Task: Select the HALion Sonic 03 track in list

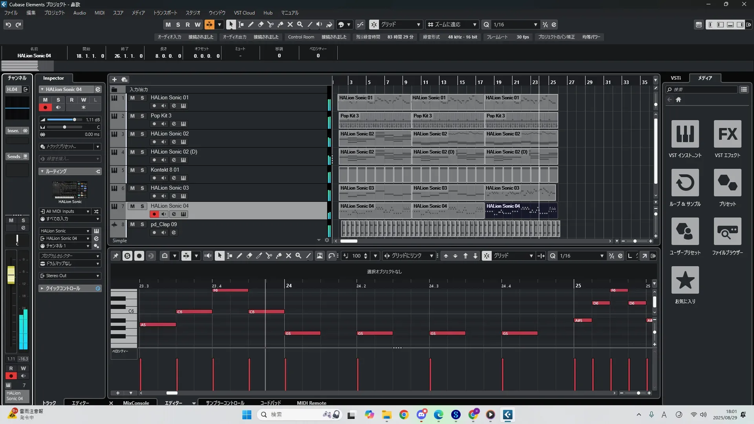Action: [x=169, y=188]
